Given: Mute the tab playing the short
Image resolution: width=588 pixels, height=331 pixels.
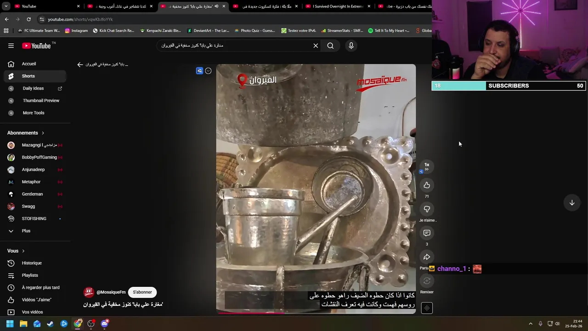Looking at the screenshot, I should (x=216, y=6).
